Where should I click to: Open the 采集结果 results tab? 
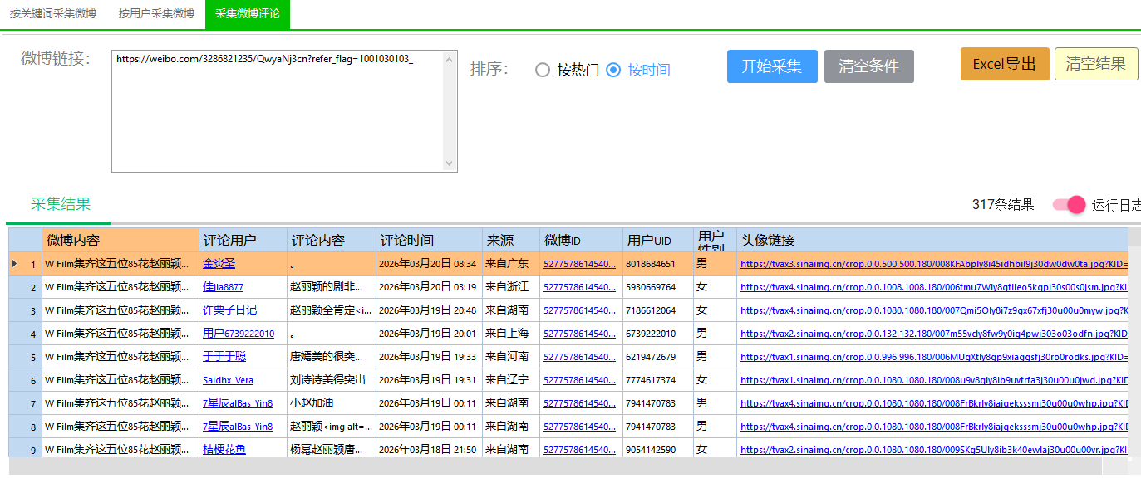coord(61,205)
